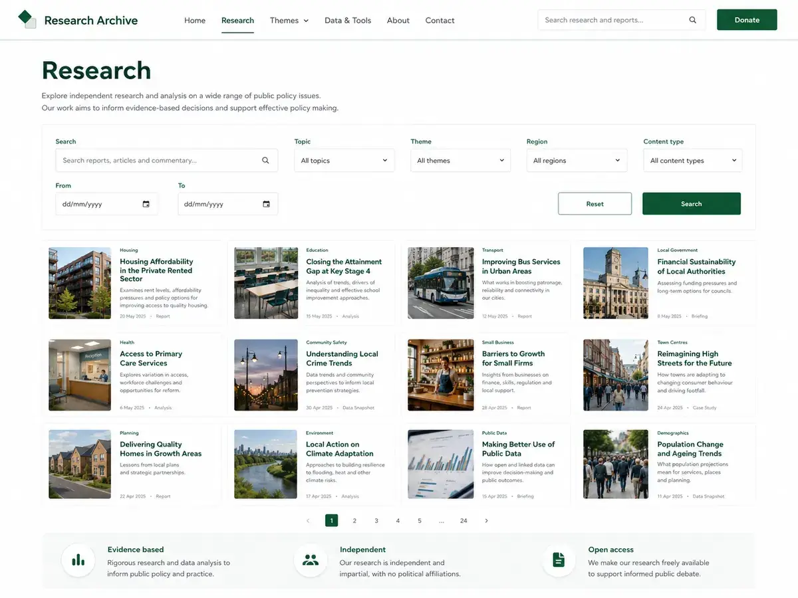Open the calendar icon in To date
Viewport: 798px width, 598px height.
click(x=266, y=204)
